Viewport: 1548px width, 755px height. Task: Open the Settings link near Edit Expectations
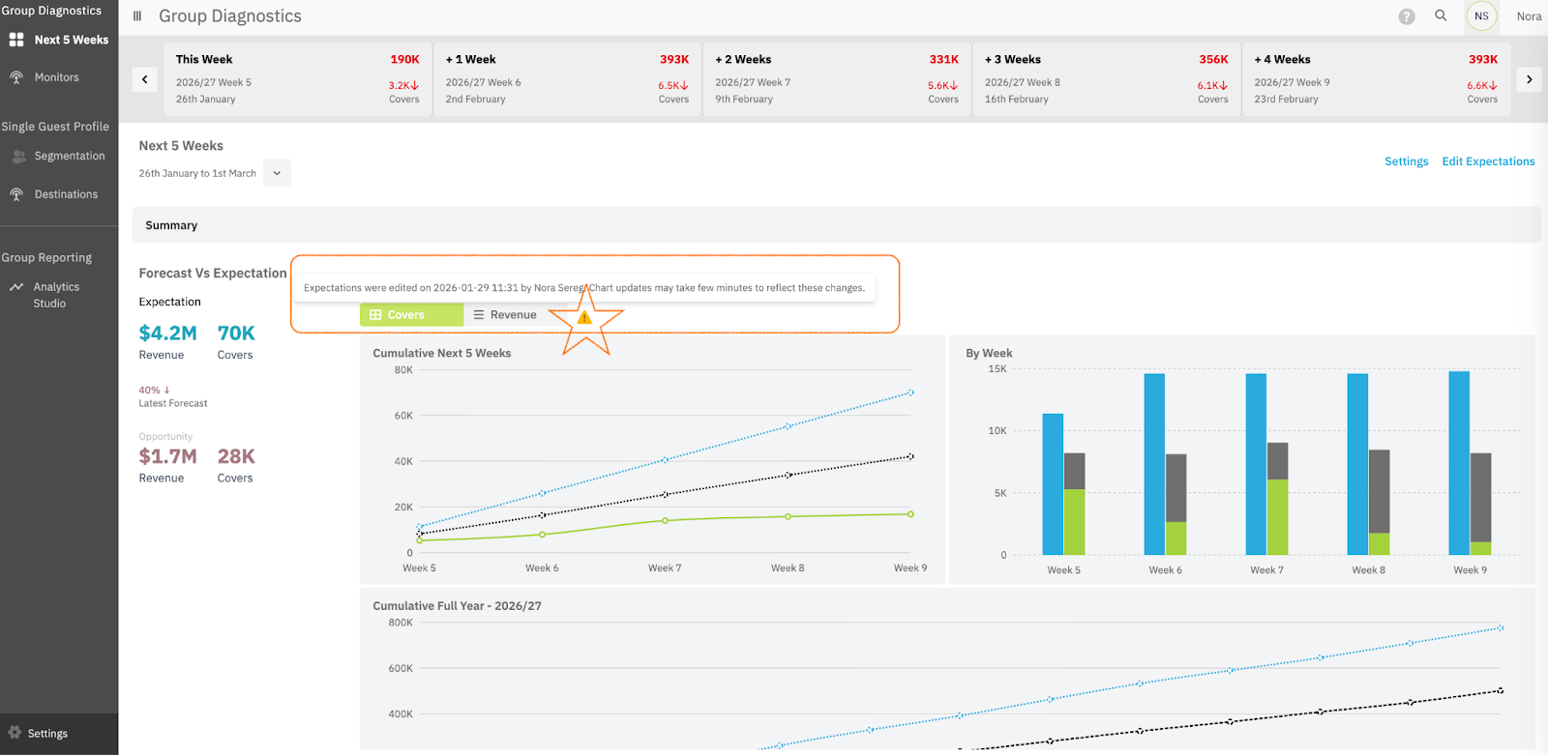click(1406, 161)
